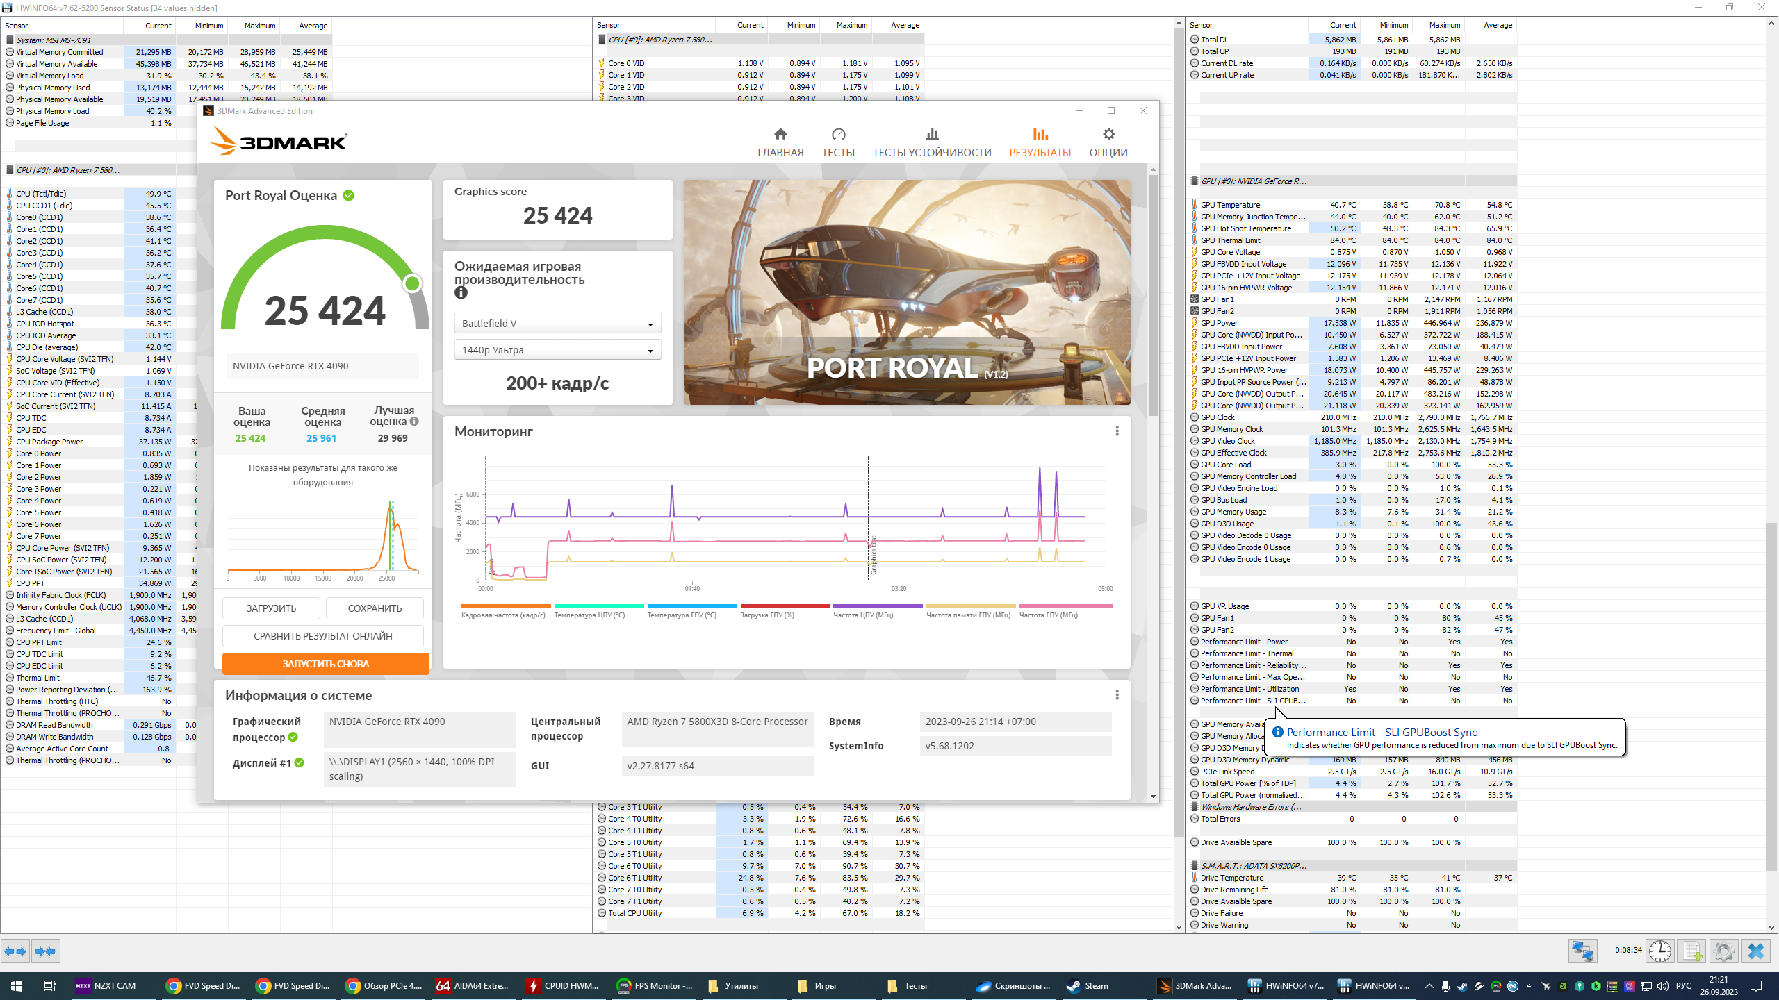This screenshot has width=1779, height=1000.
Task: Switch to the ТЕСТЫ tab
Action: [838, 142]
